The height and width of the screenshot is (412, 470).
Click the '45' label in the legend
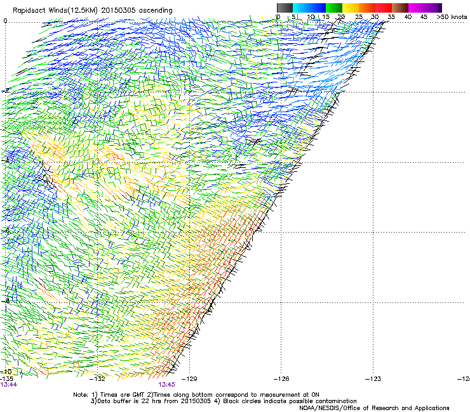(424, 17)
